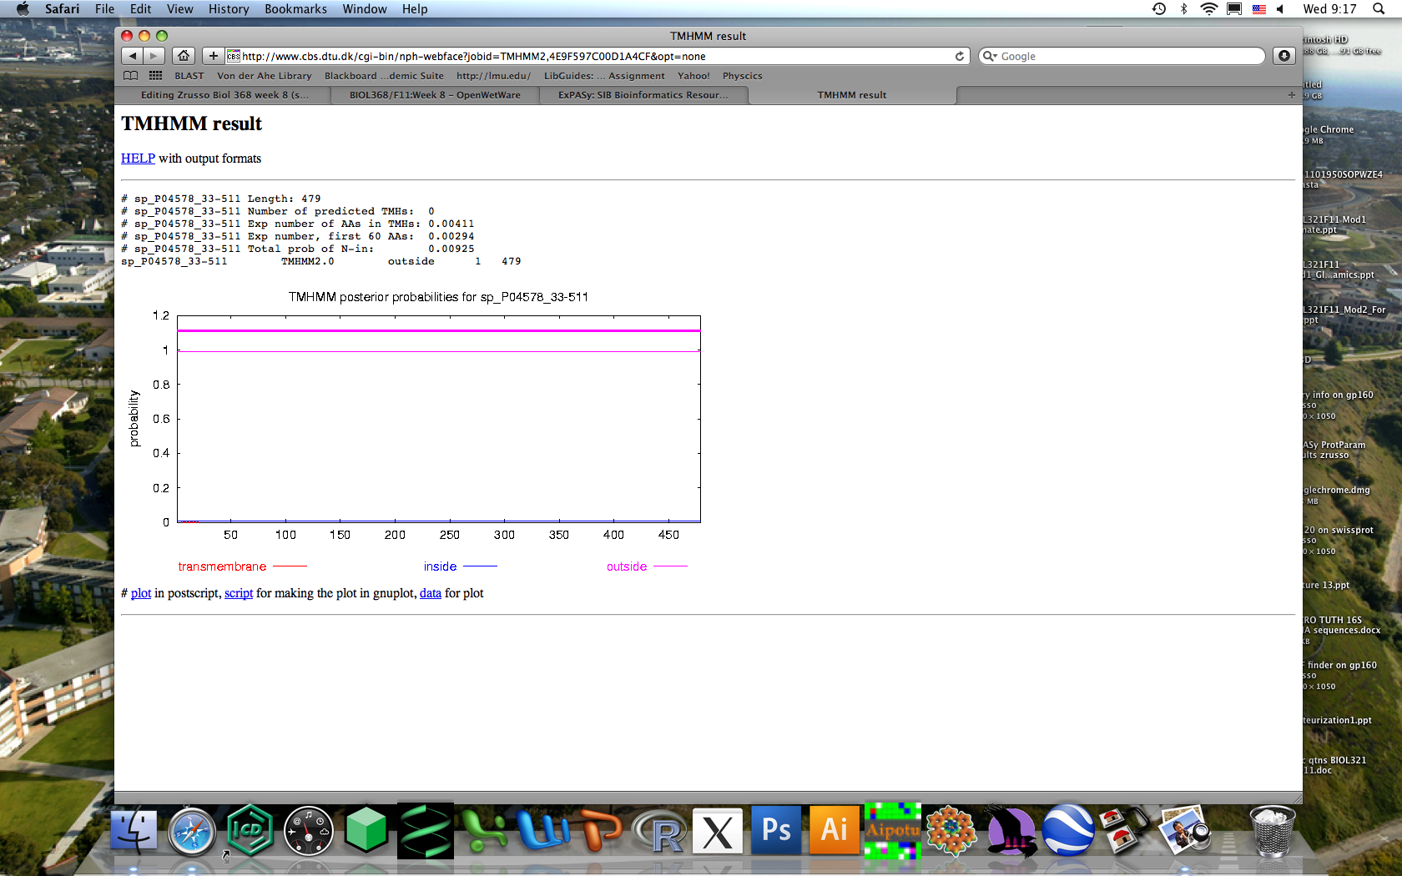Image resolution: width=1402 pixels, height=876 pixels.
Task: Open a new tab with plus button
Action: pos(1291,95)
